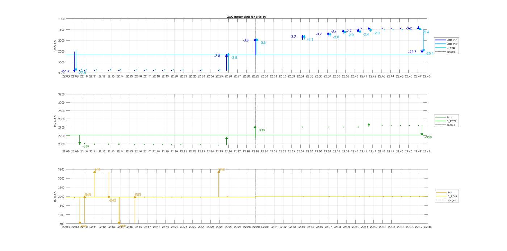
Task: Click the "22:29" time tick under VBD plot
Action: (x=255, y=76)
